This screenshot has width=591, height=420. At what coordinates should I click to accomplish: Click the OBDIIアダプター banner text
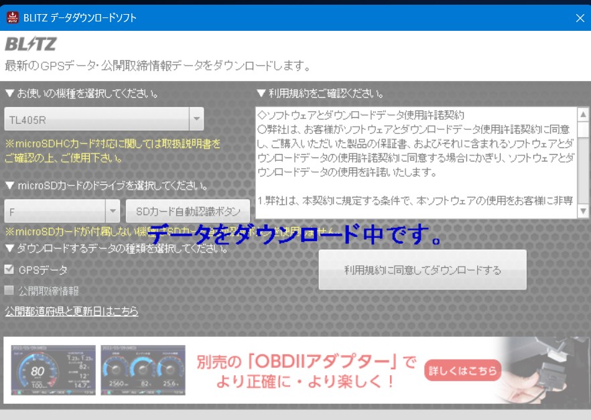306,370
